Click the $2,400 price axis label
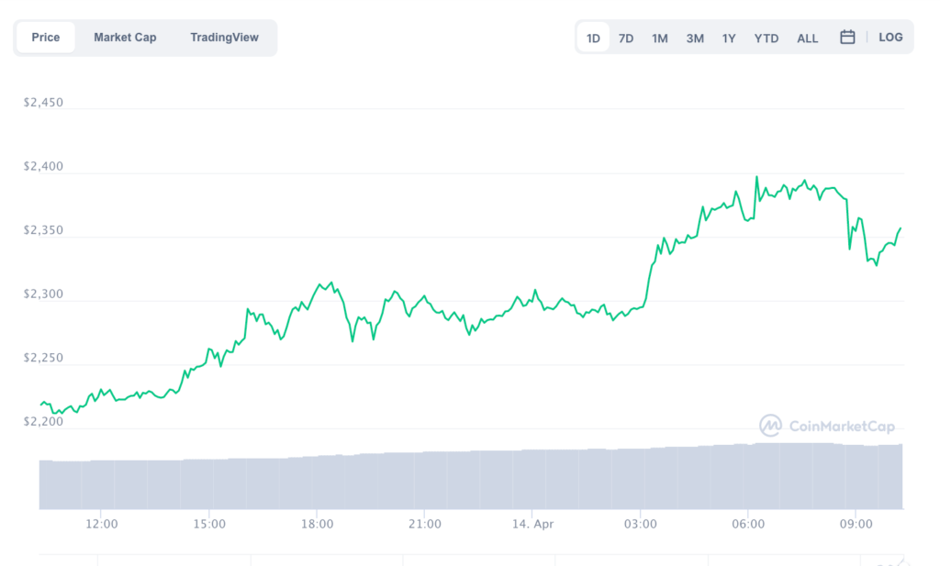 [x=43, y=167]
